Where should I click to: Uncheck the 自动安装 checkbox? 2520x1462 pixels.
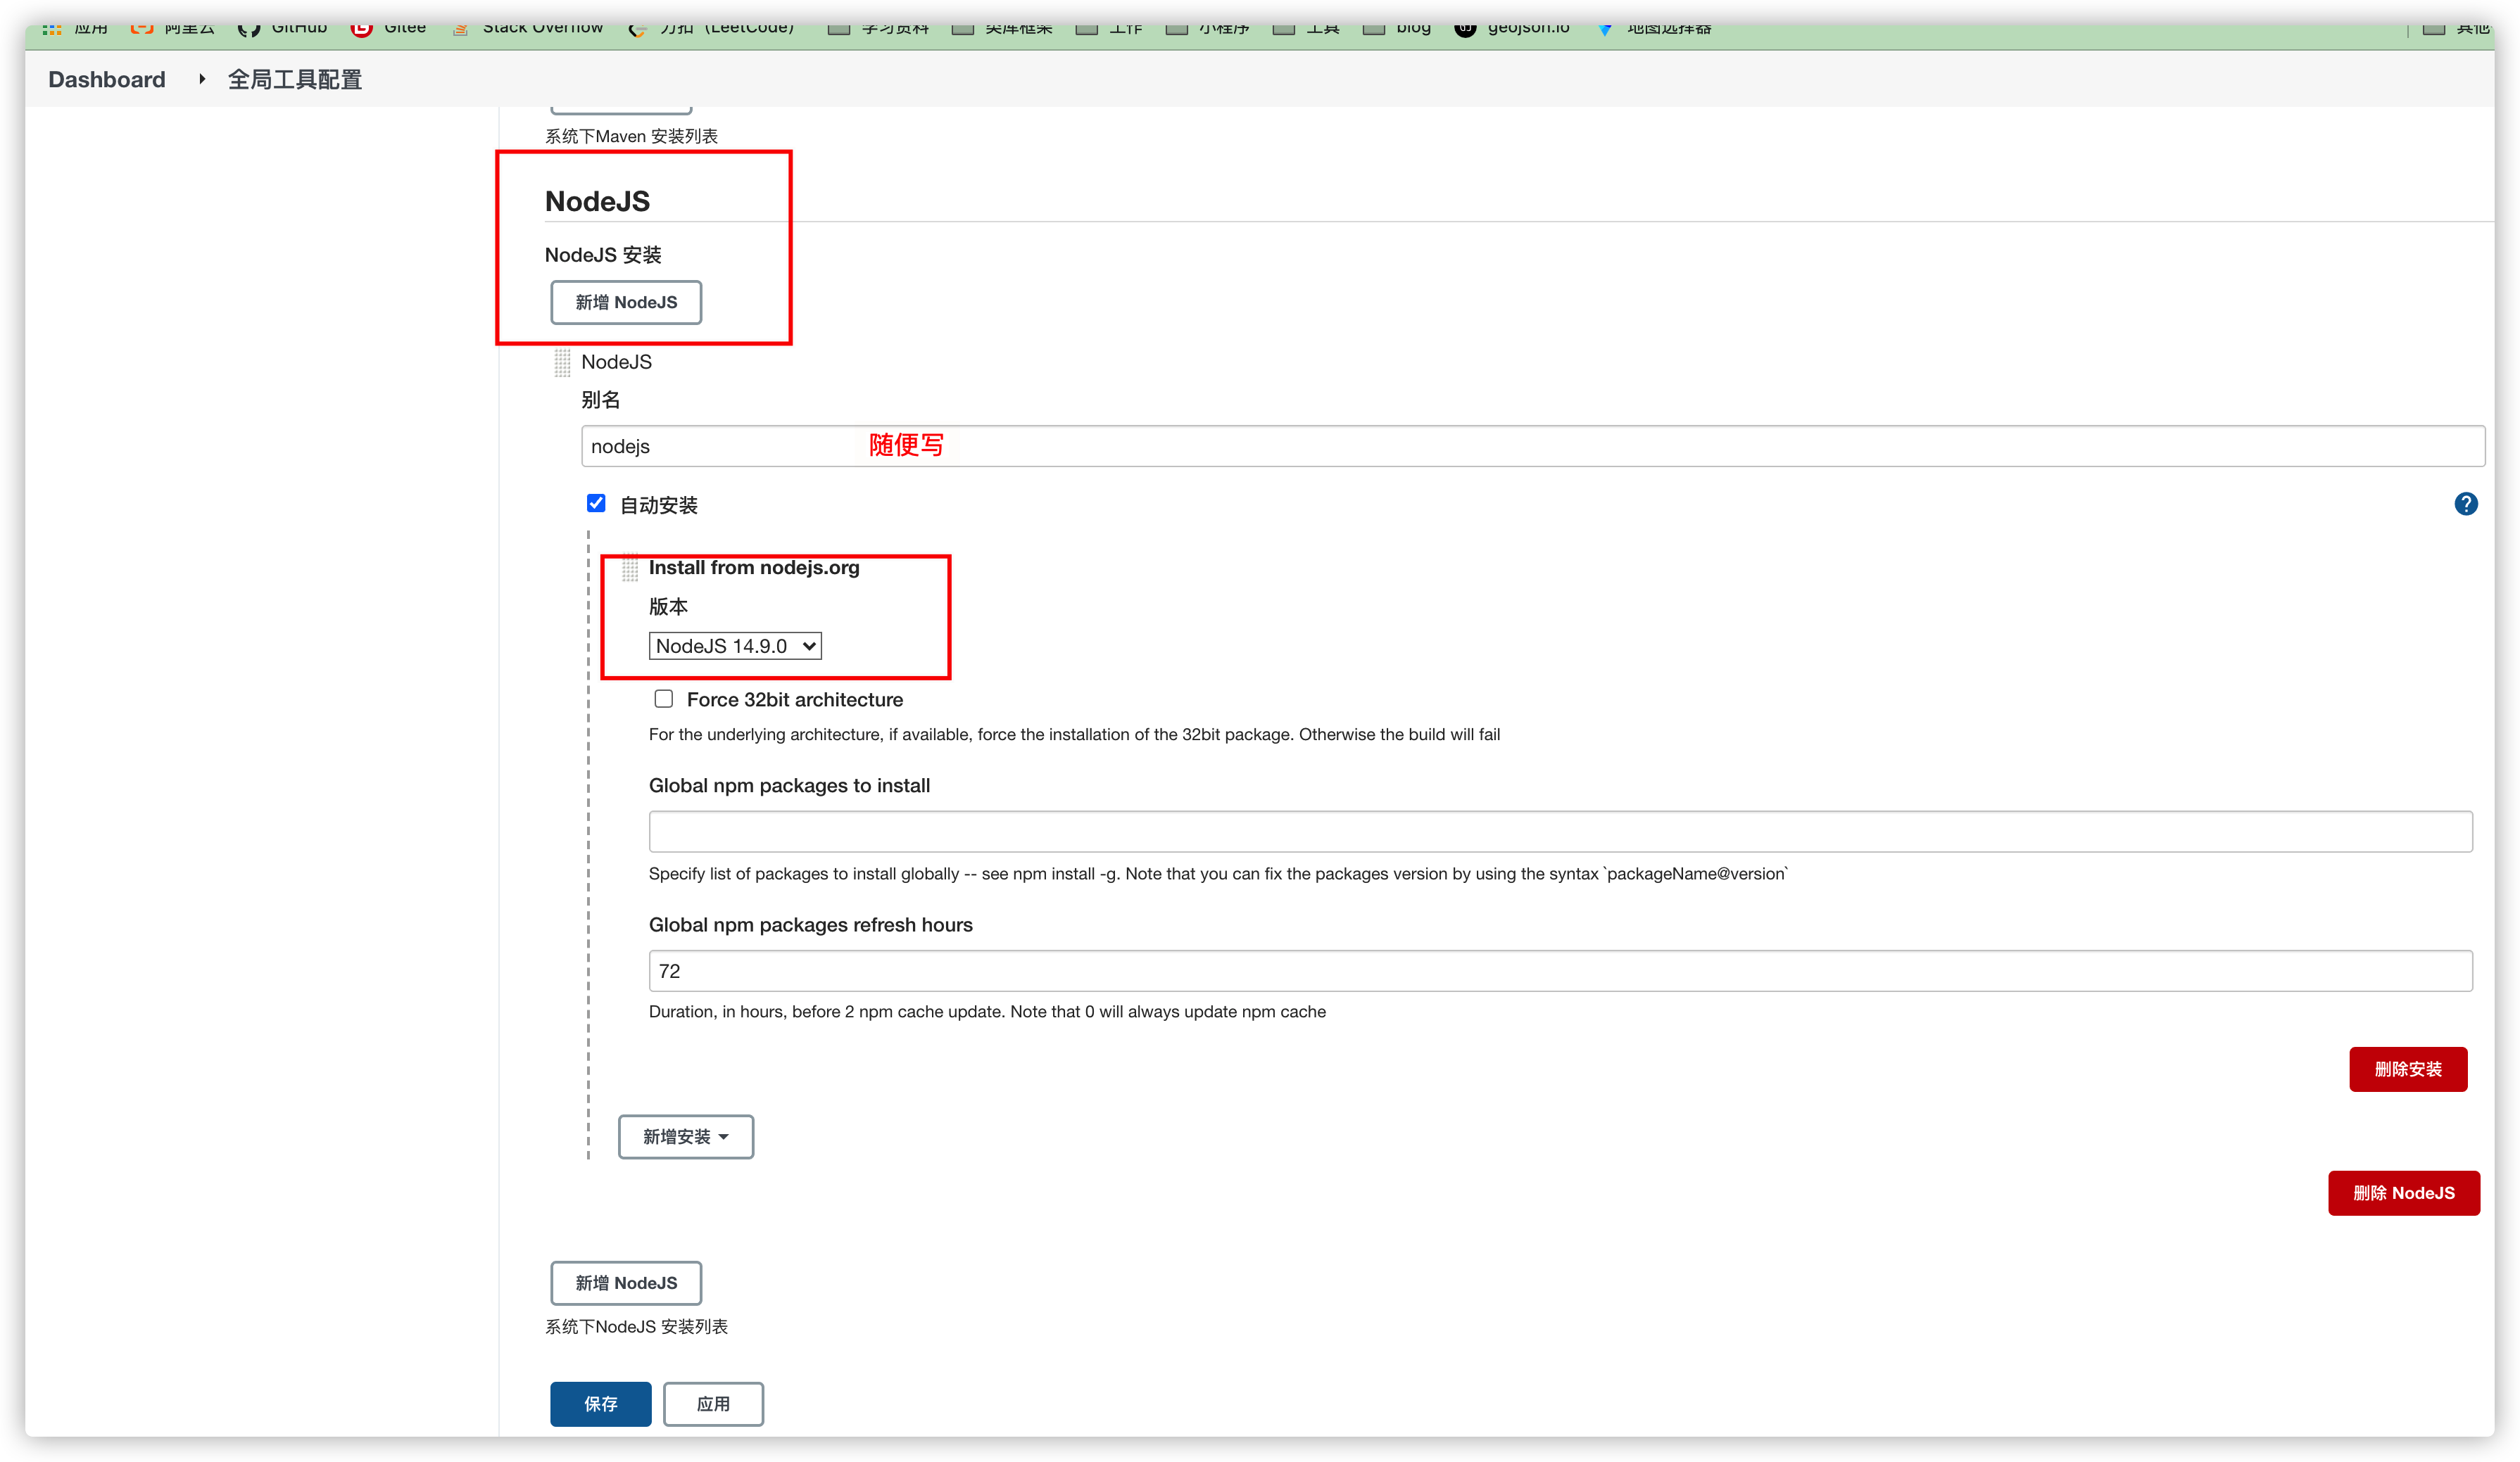coord(596,502)
